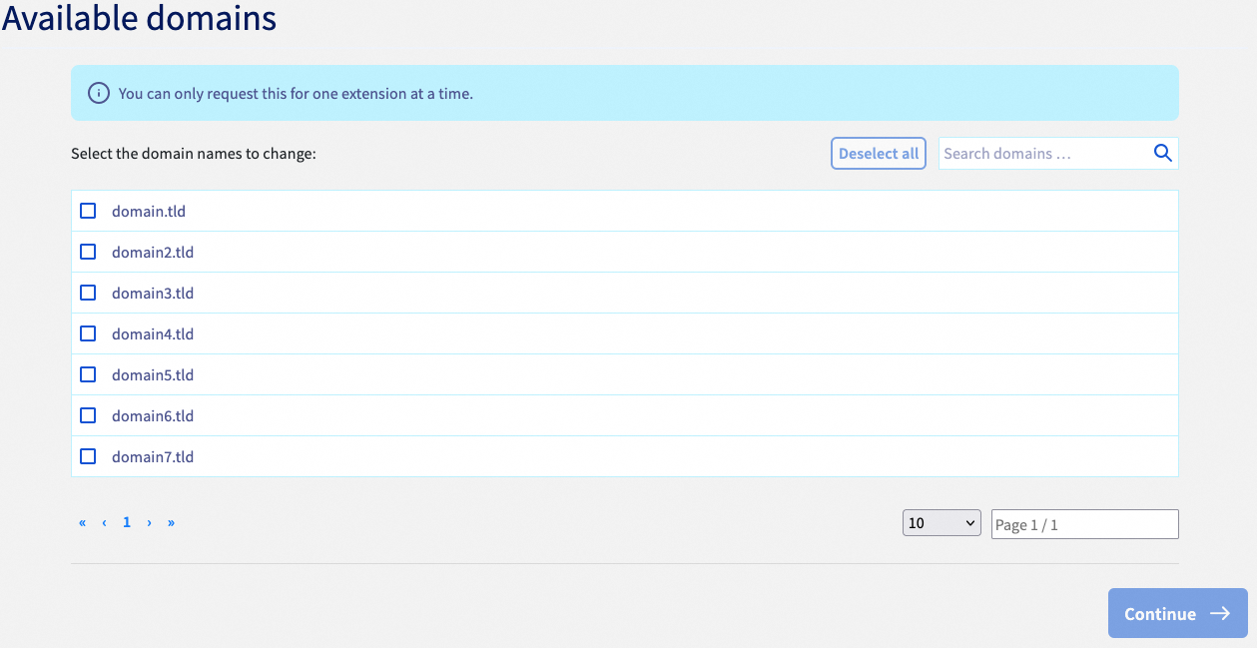
Task: Click the previous page chevron
Action: tap(104, 522)
